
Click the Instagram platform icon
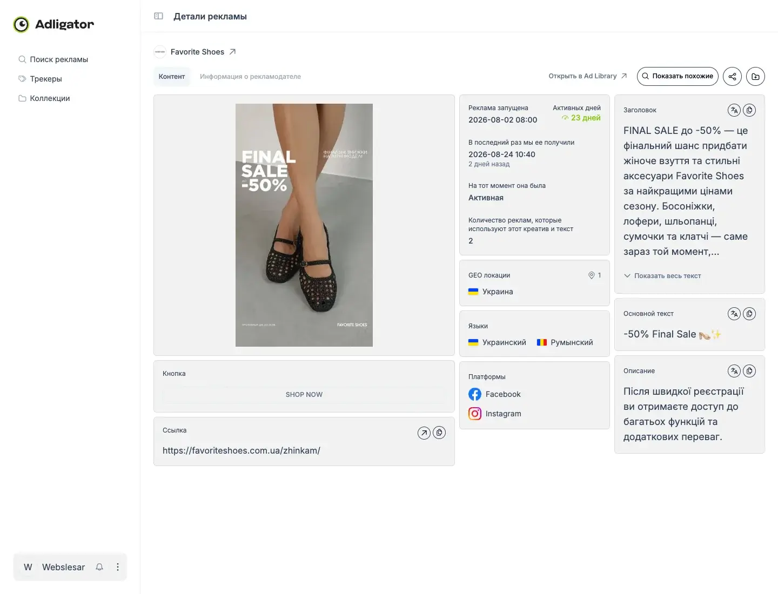click(x=475, y=414)
